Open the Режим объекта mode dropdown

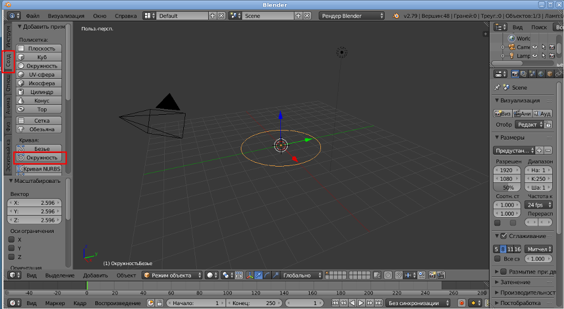(172, 275)
